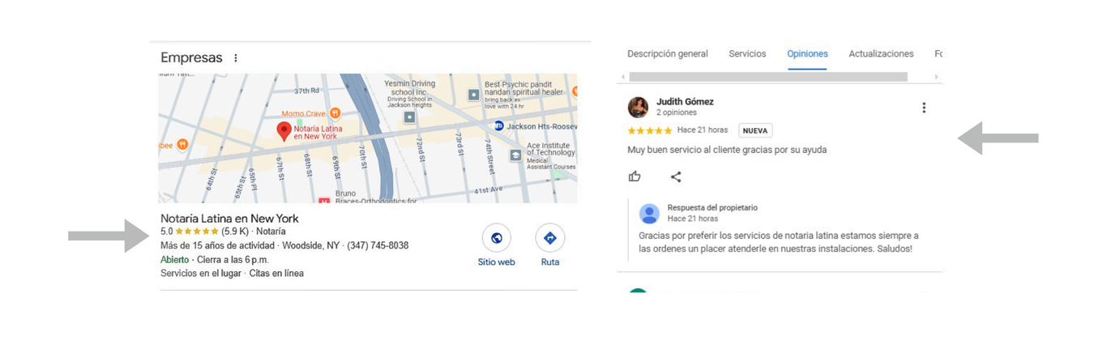Click the Jackson Hts-Roosevelt subway station icon
The image size is (1107, 340).
[499, 125]
